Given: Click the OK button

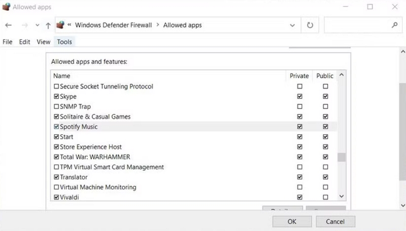Looking at the screenshot, I should pos(292,221).
